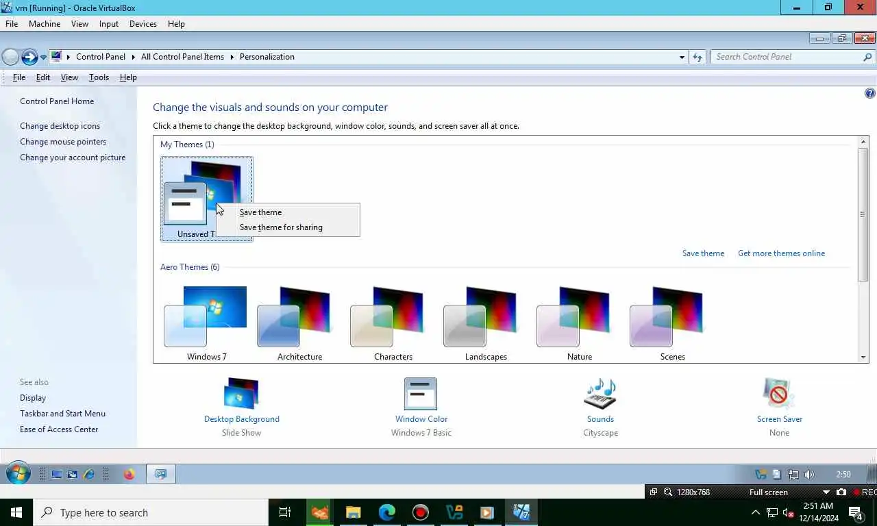The image size is (877, 526).
Task: Click the VirtualBox guest additions tray icon
Action: (760, 475)
